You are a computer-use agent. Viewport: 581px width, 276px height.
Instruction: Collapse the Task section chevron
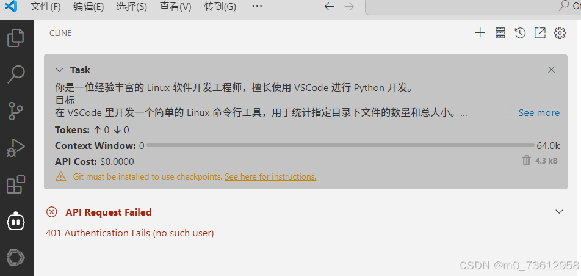(x=59, y=70)
